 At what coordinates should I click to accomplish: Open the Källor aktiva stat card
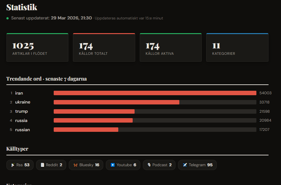tap(171, 47)
